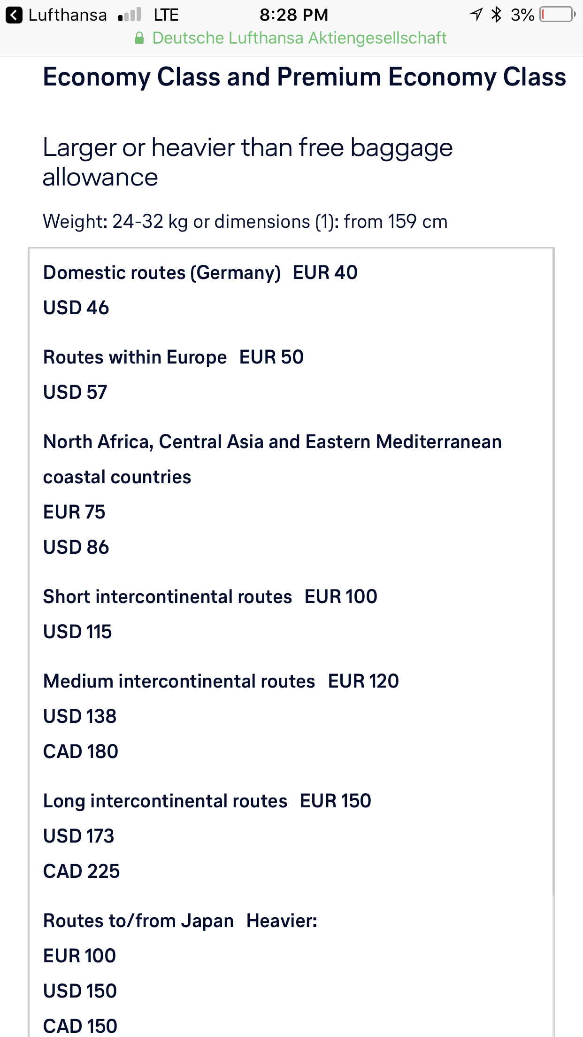The image size is (583, 1037).
Task: Tap the location services arrow icon
Action: (476, 15)
